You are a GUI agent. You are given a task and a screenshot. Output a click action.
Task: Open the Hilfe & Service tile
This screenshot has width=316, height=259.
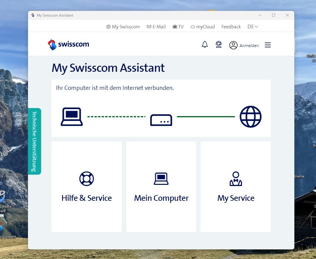pyautogui.click(x=86, y=187)
